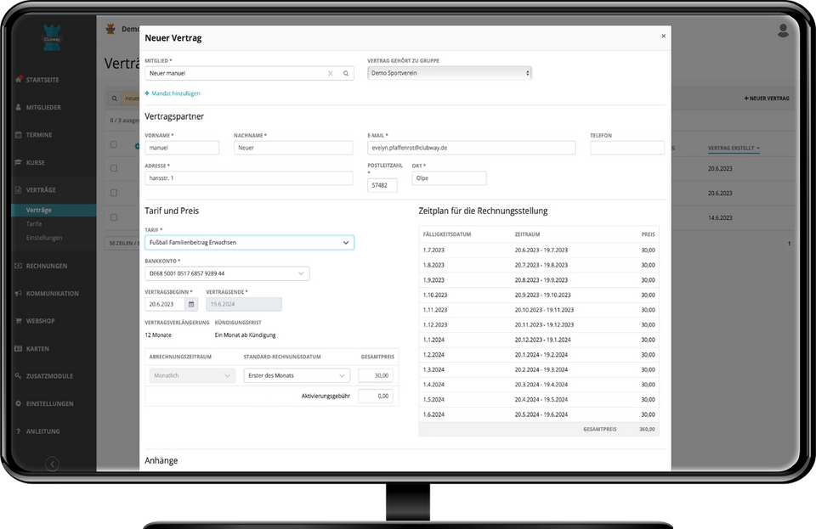Click the Rechnungen money icon
Image resolution: width=816 pixels, height=529 pixels.
[19, 266]
